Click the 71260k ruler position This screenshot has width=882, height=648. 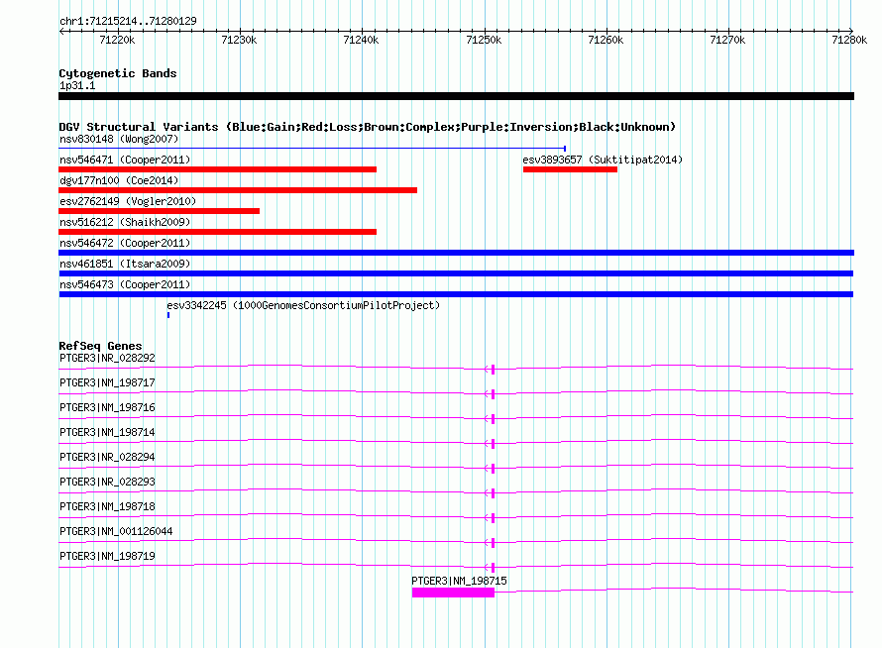pyautogui.click(x=606, y=40)
